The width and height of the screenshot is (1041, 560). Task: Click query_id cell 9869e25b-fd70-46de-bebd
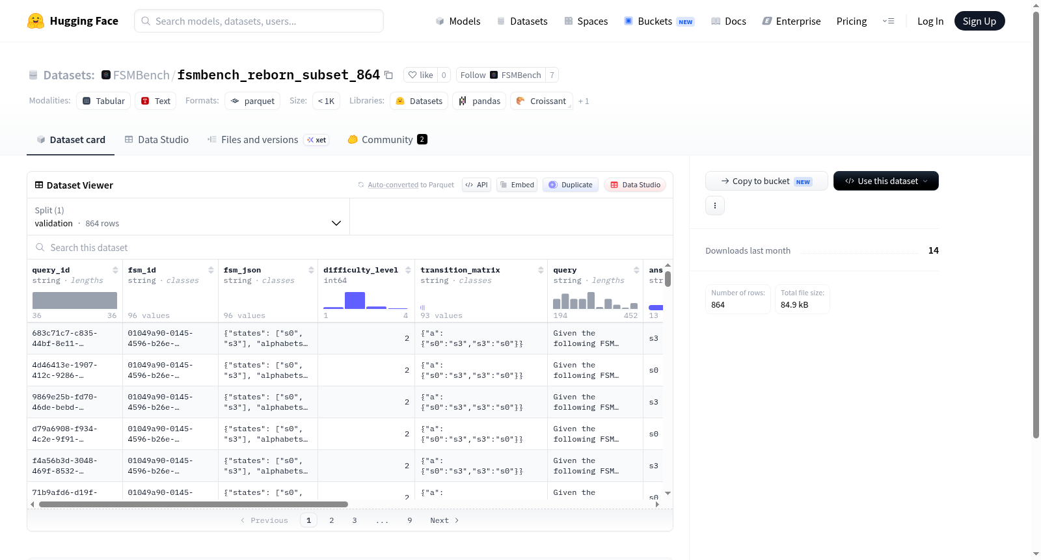click(75, 402)
